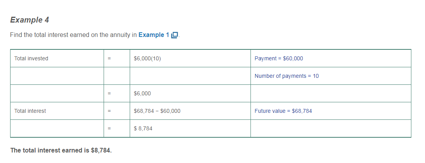The width and height of the screenshot is (425, 163).
Task: Click the external-link icon beside Example 1
Action: coord(175,35)
